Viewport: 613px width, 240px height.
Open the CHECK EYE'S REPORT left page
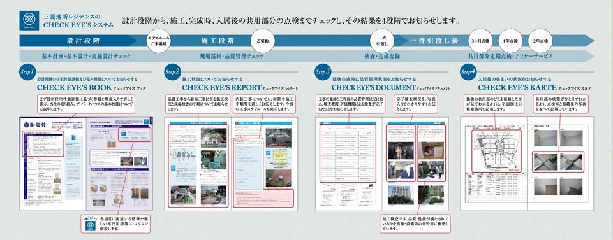point(198,164)
